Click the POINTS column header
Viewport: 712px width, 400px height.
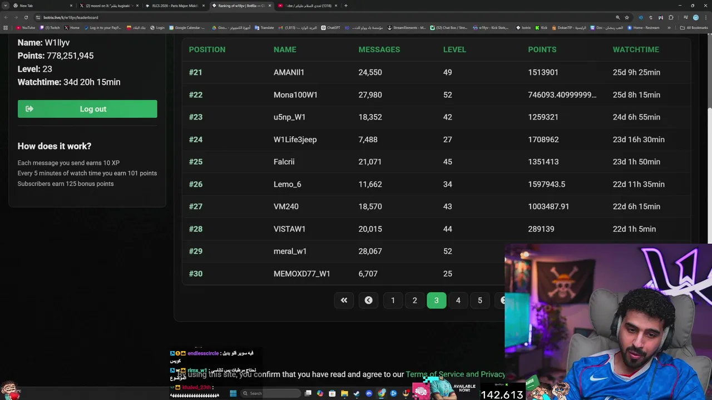pos(542,49)
